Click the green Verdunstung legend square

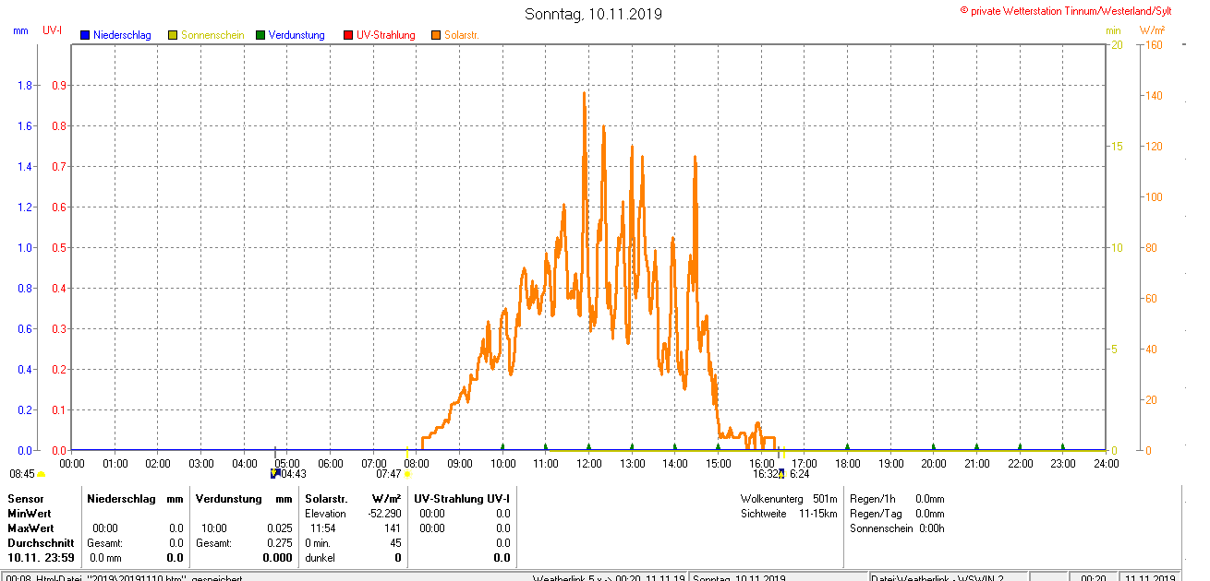pyautogui.click(x=260, y=35)
